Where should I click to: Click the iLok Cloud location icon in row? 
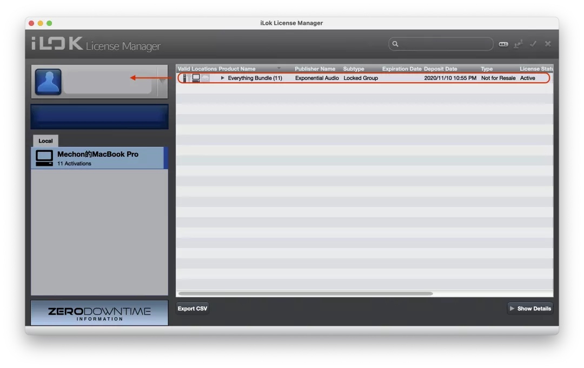coord(205,78)
